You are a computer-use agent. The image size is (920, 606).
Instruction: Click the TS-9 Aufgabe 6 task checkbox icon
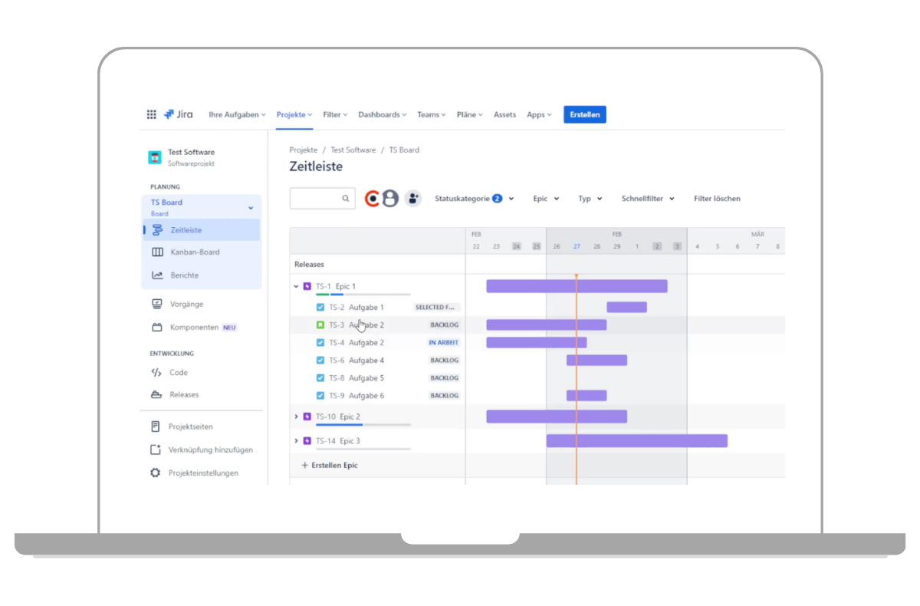pyautogui.click(x=320, y=396)
